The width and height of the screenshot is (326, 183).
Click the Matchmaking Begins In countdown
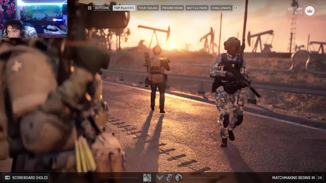tap(297, 178)
